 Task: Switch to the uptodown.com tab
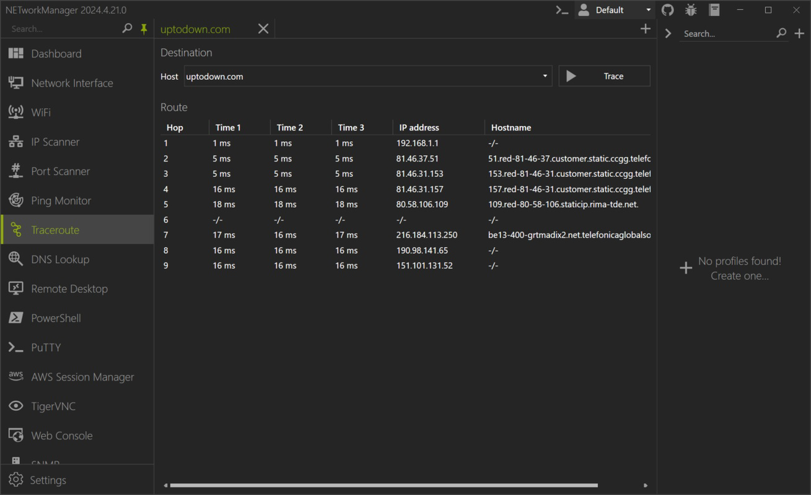point(195,29)
